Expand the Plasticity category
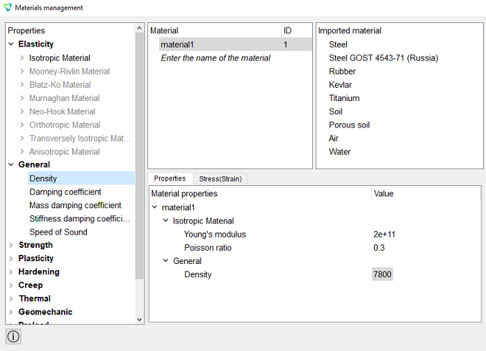Image resolution: width=486 pixels, height=351 pixels. coord(11,258)
